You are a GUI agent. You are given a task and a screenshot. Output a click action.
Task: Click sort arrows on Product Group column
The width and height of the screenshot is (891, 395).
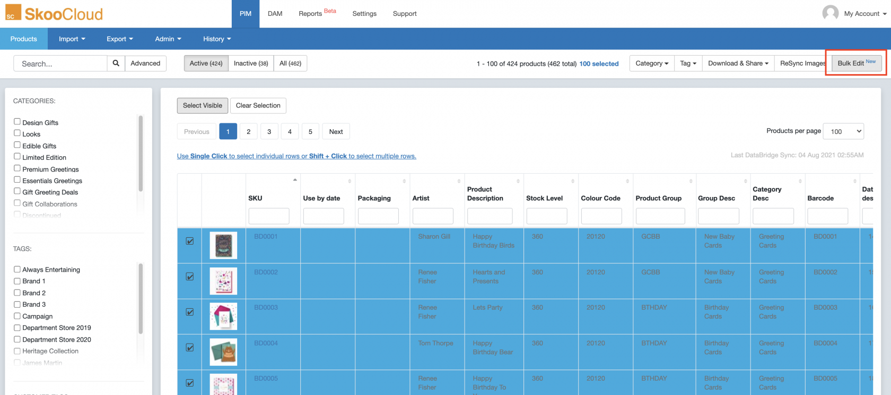click(691, 181)
